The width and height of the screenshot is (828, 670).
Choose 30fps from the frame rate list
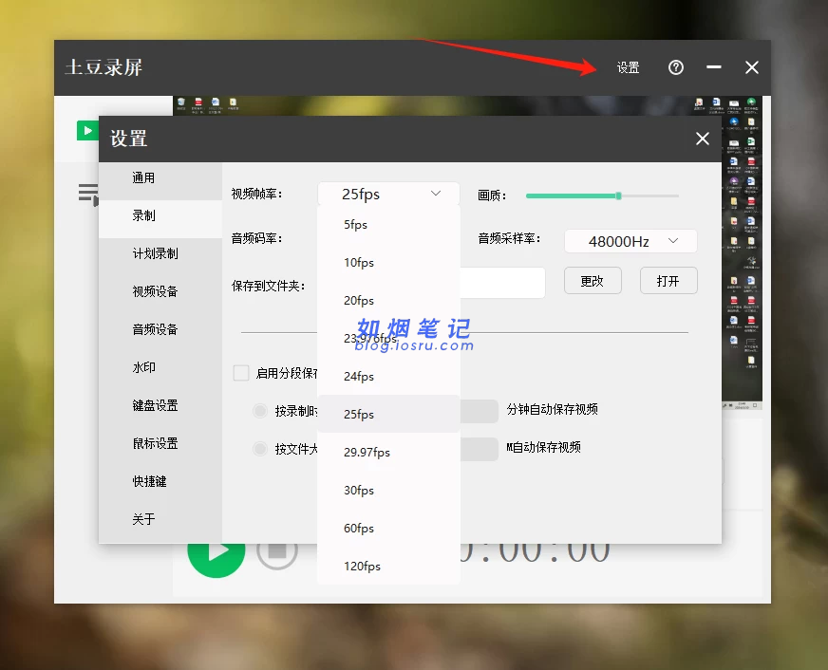point(388,490)
